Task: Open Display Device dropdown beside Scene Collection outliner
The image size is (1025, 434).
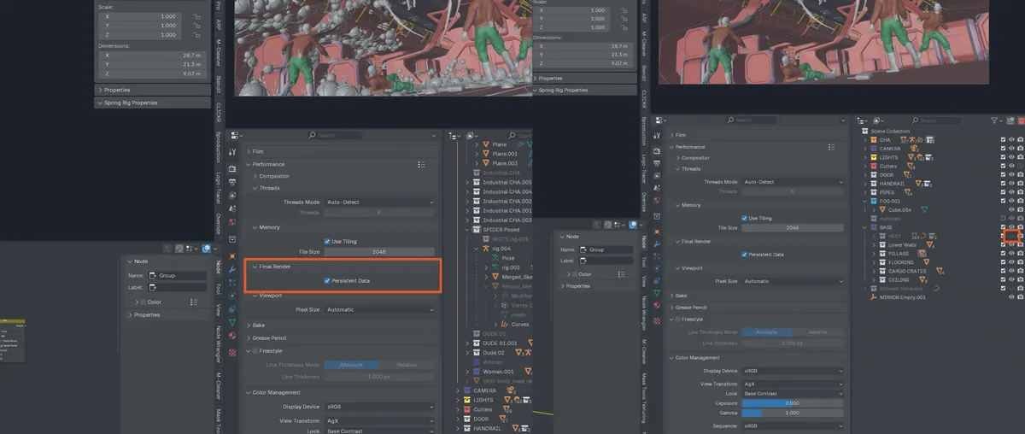Action: pos(793,371)
